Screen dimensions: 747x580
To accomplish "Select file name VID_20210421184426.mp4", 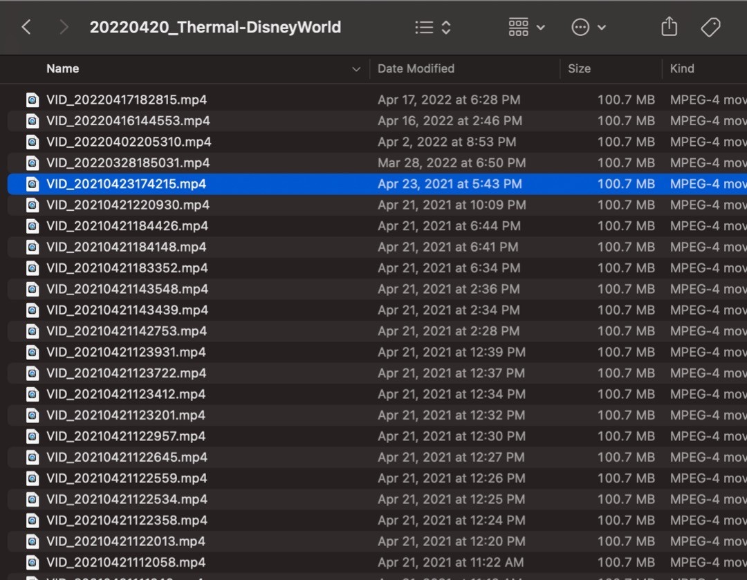I will tap(127, 226).
